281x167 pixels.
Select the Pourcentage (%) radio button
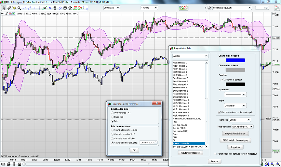pyautogui.click(x=113, y=112)
